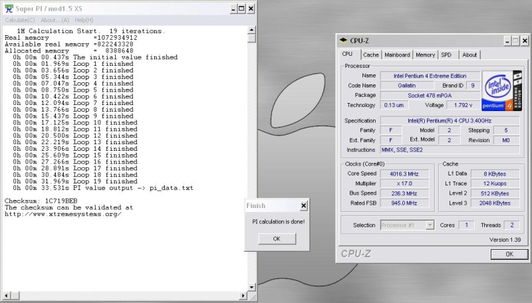Maximize the Super PI window
532x303 pixels.
pyautogui.click(x=241, y=9)
